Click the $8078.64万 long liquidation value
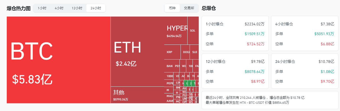Screen dimensions: 340x111 [x=254, y=71]
